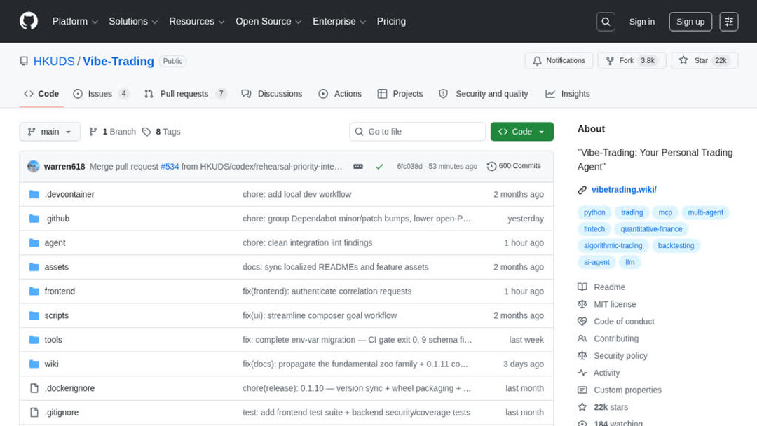Click the star icon beside 22k stars
Screen dimensions: 757x426
pos(582,407)
